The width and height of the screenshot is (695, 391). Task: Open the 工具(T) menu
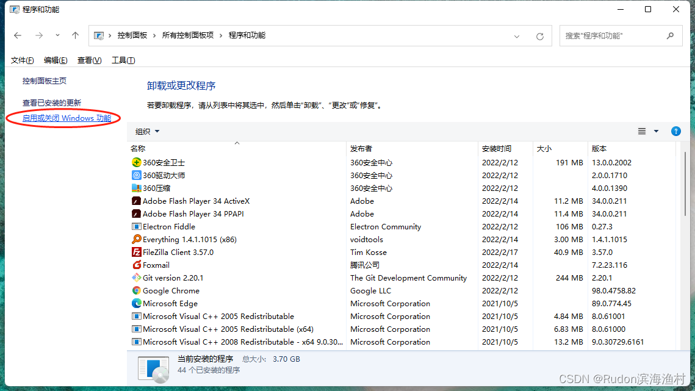point(123,60)
